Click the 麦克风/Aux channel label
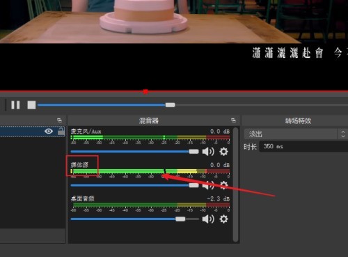The width and height of the screenshot is (348, 257). [x=86, y=132]
